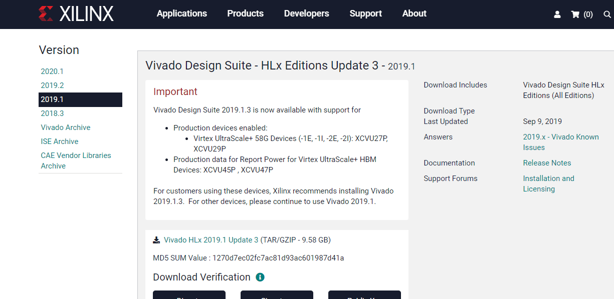Image resolution: width=614 pixels, height=299 pixels.
Task: Open the Products menu
Action: [245, 13]
